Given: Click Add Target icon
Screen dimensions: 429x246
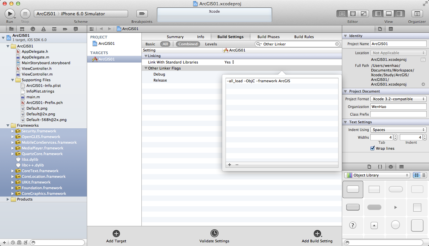Looking at the screenshot, I should [x=116, y=234].
